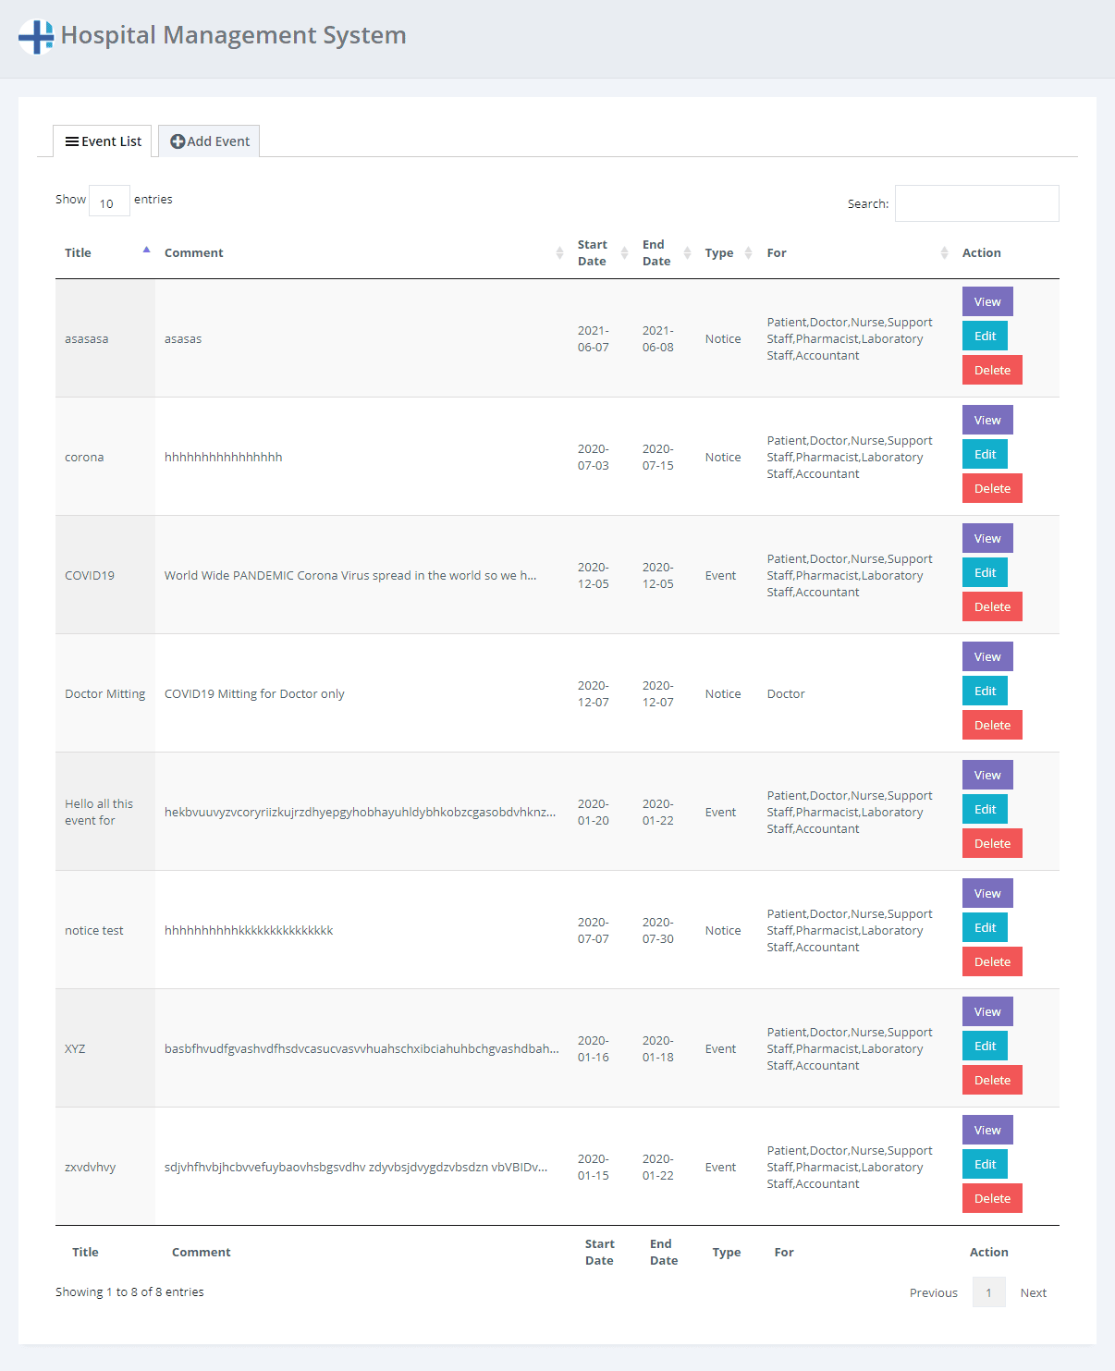Open the Show entries selector
Screen dimensions: 1115x1371
(108, 201)
